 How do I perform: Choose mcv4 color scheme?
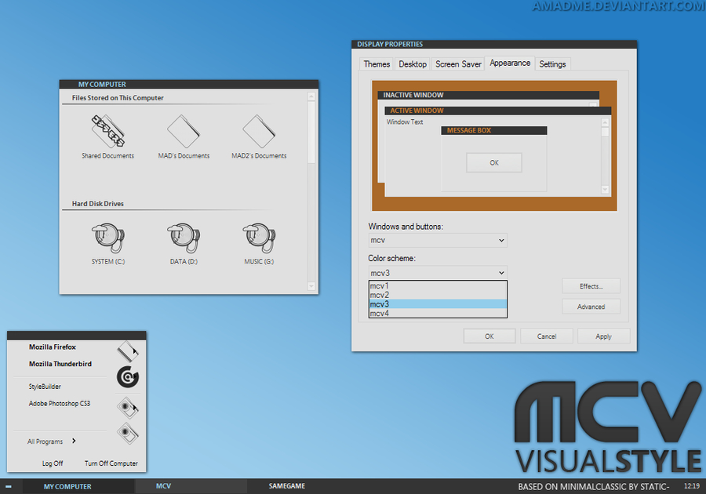438,313
